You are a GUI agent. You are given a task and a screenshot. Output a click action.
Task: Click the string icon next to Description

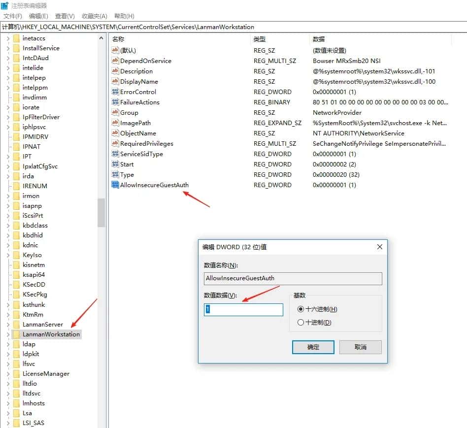tap(115, 71)
